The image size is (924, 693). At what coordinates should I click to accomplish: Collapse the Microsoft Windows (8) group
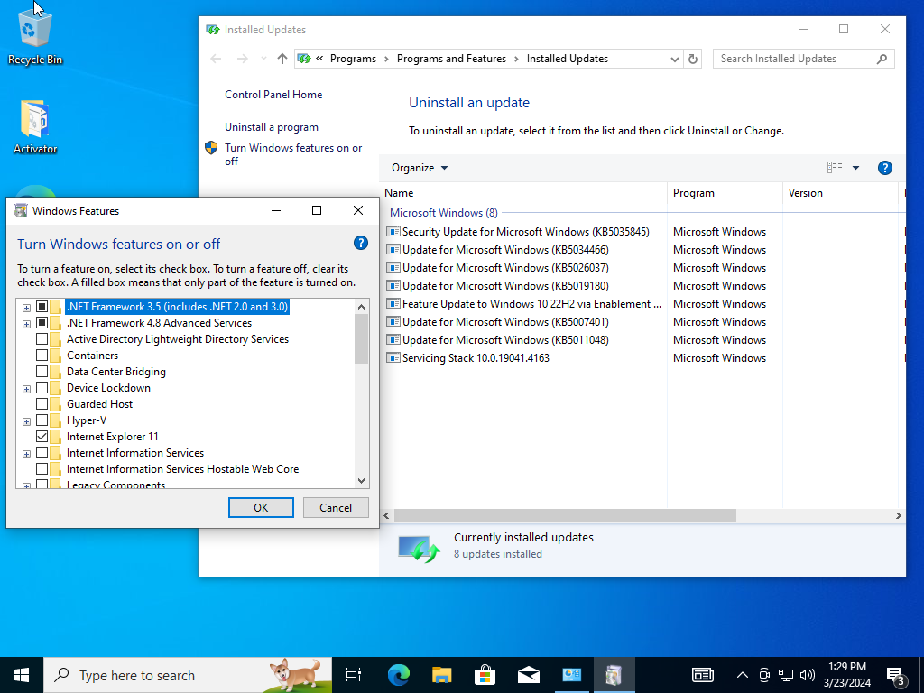444,213
